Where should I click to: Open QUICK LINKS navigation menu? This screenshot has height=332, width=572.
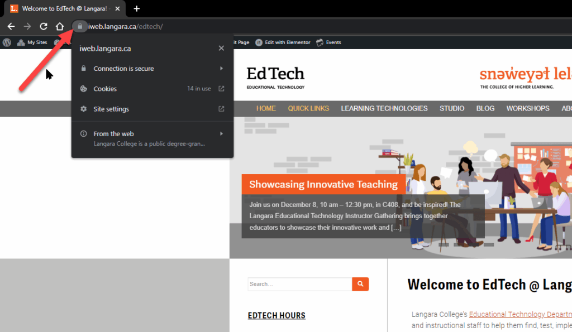308,108
